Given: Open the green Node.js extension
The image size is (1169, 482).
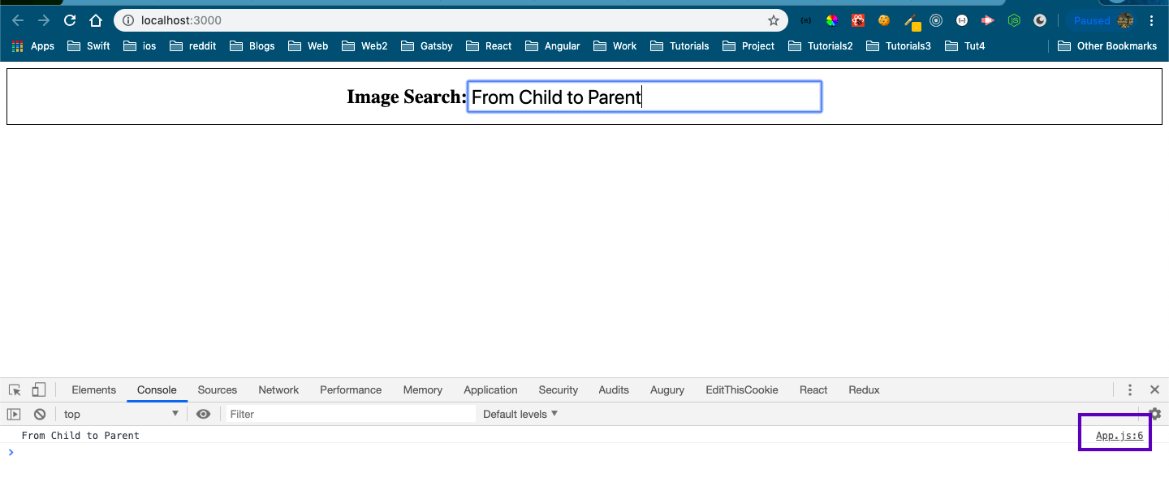Looking at the screenshot, I should (1014, 20).
